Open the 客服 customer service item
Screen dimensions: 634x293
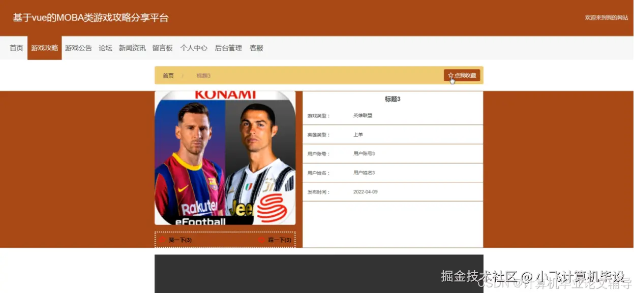(256, 48)
